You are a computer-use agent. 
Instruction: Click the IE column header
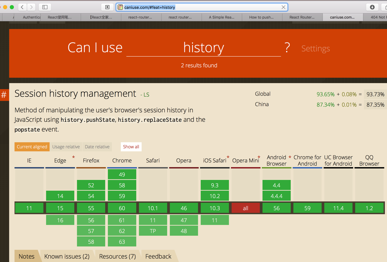pos(29,161)
